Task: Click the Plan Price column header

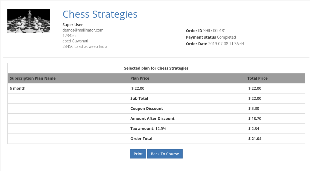Action: (140, 78)
